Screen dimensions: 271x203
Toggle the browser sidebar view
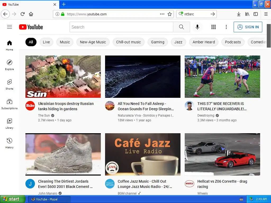(256, 14)
